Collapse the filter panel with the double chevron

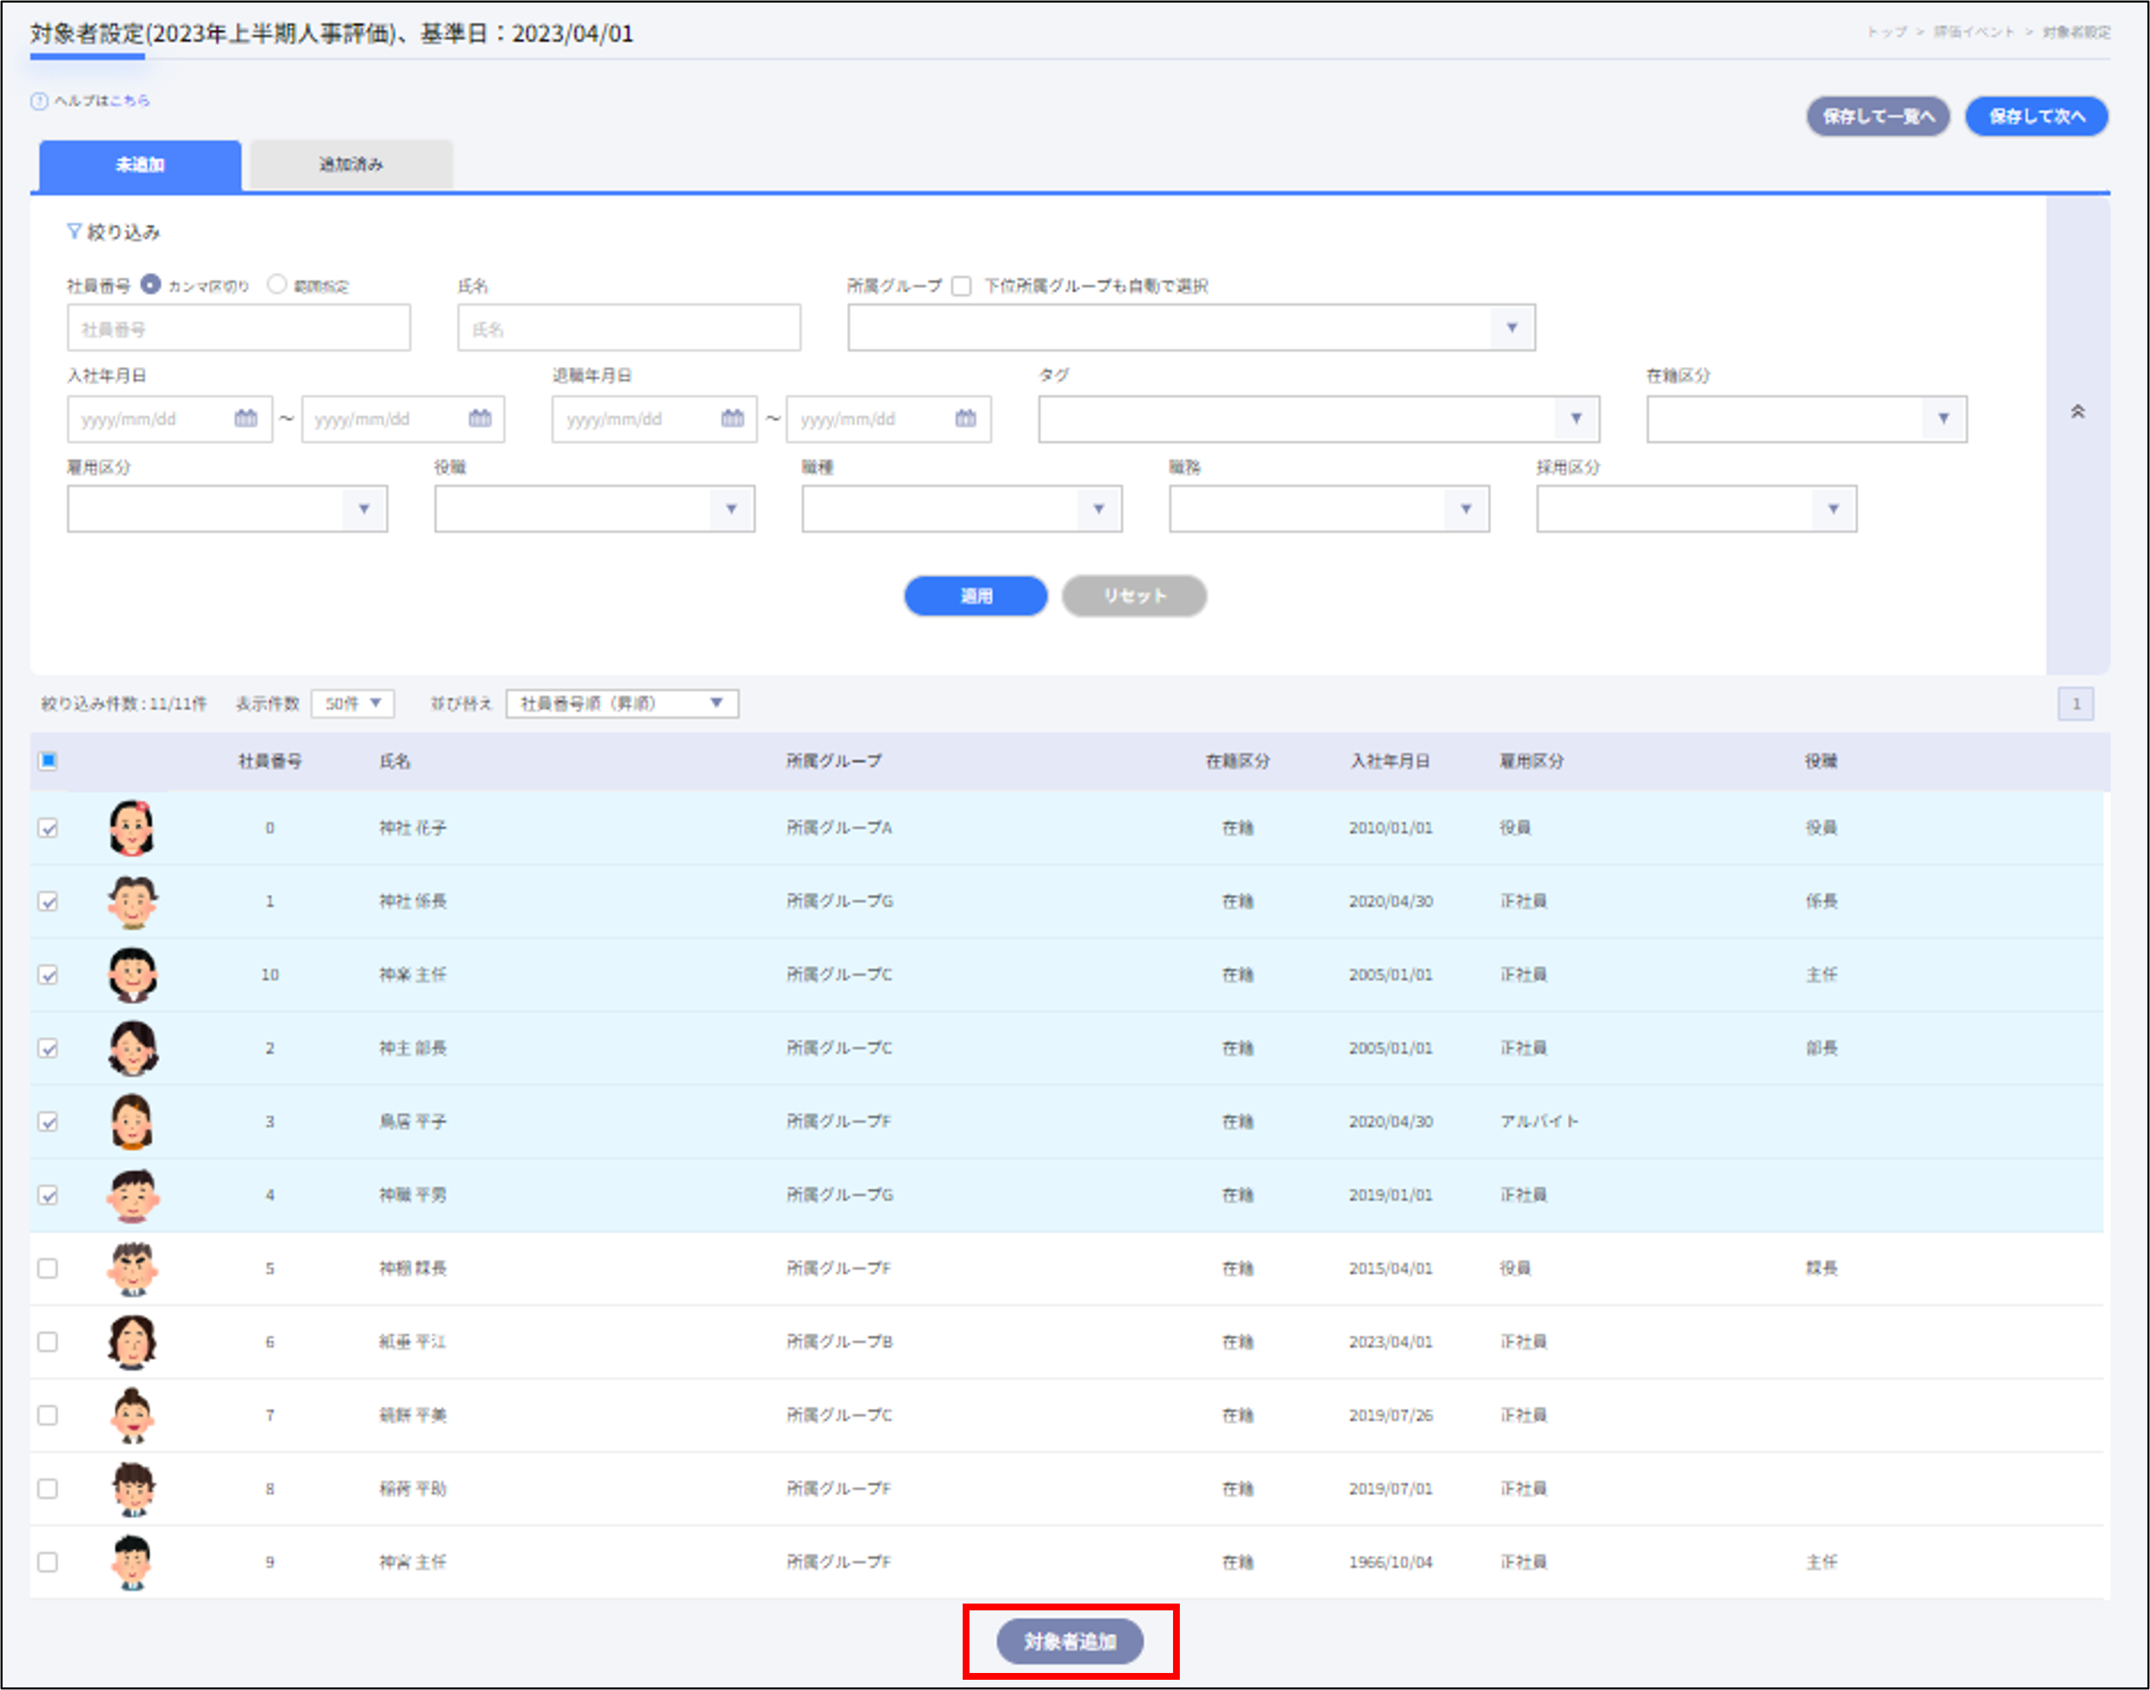2078,412
